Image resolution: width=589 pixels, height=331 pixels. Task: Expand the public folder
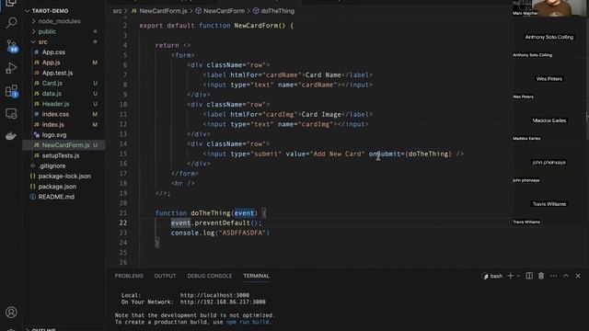point(47,31)
